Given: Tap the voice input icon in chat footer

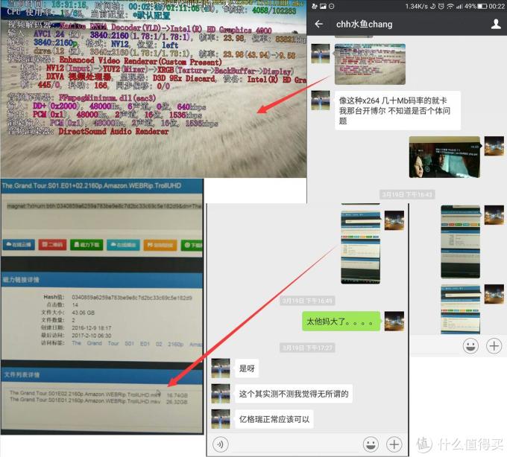Looking at the screenshot, I should [x=221, y=444].
